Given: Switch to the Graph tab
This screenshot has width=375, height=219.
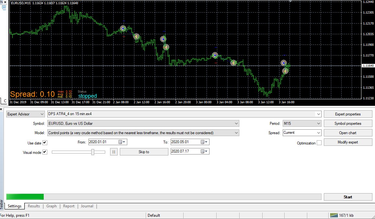Looking at the screenshot, I should click(x=51, y=206).
